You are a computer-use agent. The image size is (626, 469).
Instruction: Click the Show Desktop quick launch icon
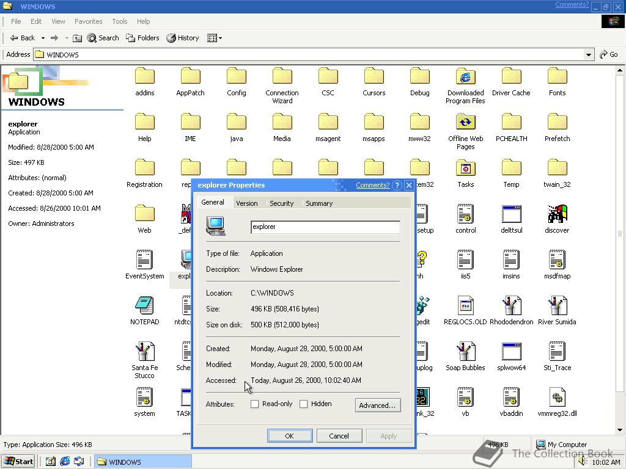pyautogui.click(x=51, y=462)
